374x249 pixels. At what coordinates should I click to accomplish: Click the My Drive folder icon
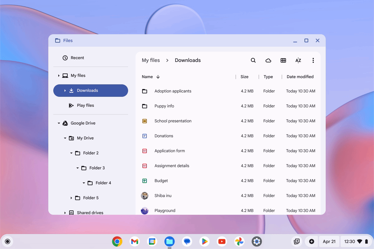71,138
